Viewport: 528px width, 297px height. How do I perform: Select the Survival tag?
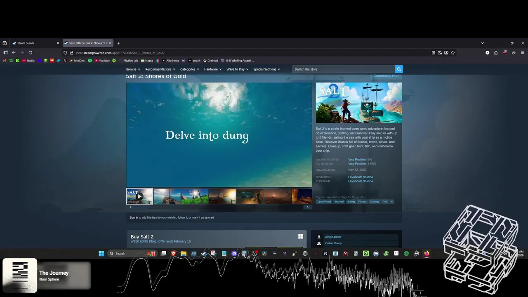pyautogui.click(x=339, y=202)
